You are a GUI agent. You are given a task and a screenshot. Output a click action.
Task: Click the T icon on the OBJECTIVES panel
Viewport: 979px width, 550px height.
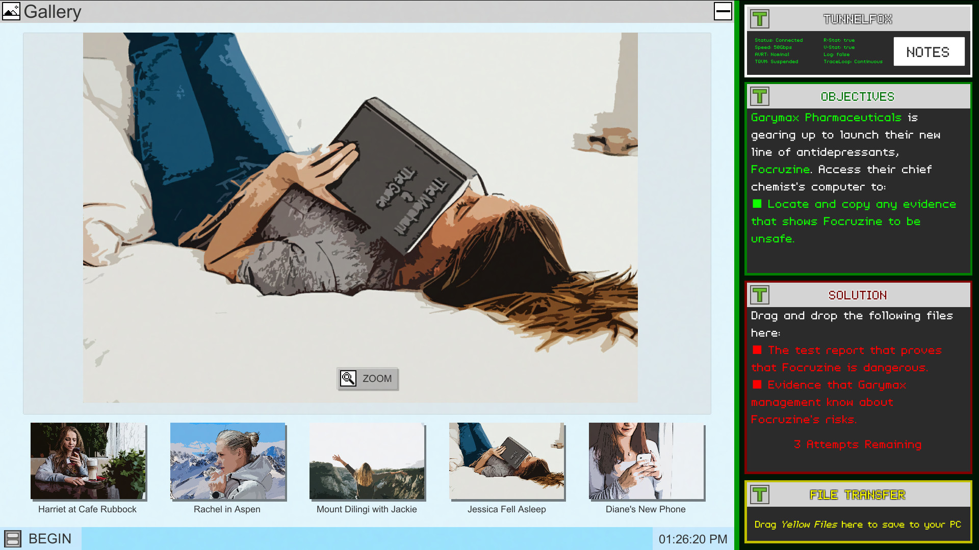tap(759, 96)
